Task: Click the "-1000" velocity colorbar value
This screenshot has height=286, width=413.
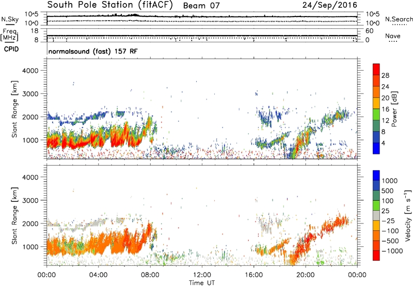Action: pyautogui.click(x=392, y=251)
